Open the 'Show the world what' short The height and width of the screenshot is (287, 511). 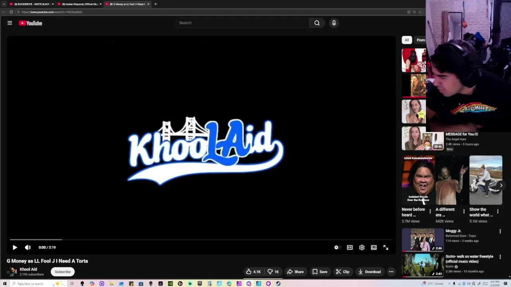tap(486, 180)
